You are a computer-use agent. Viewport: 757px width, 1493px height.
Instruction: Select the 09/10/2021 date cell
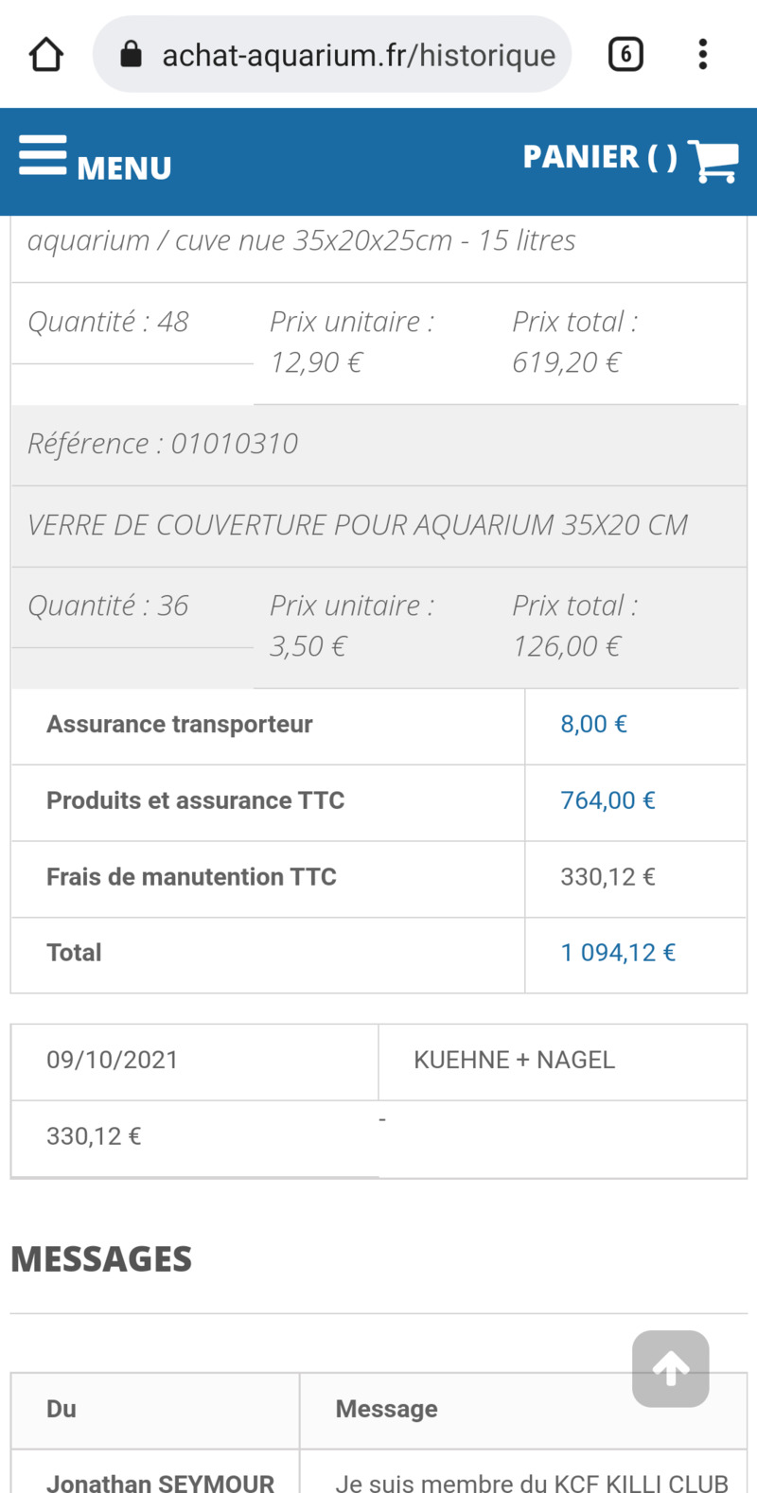194,1061
